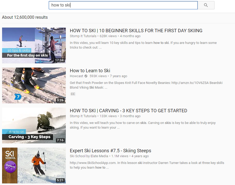Open 'How to Learn to Ski' video title

pyautogui.click(x=90, y=71)
